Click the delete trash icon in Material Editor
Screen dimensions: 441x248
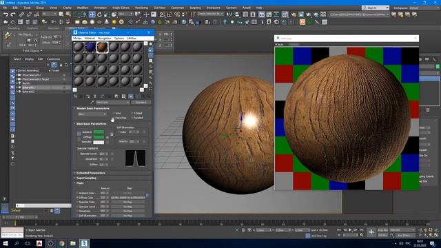coord(95,96)
